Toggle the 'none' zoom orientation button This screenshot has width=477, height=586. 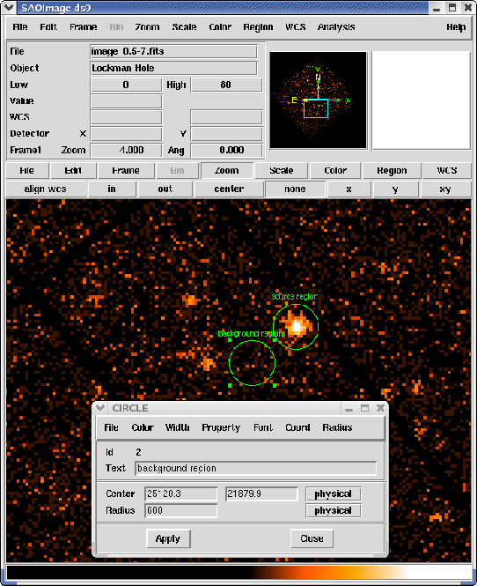point(295,189)
